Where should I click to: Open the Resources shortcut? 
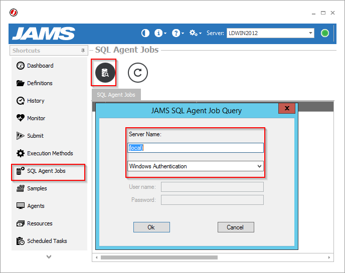click(x=35, y=223)
